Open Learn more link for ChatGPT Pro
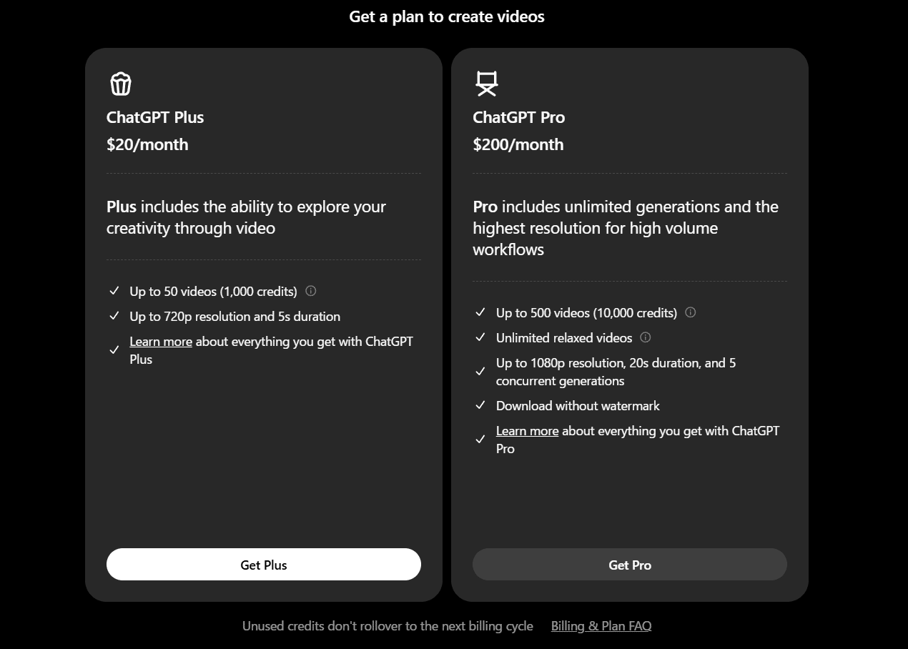Screen dimensions: 908x649 (x=527, y=431)
